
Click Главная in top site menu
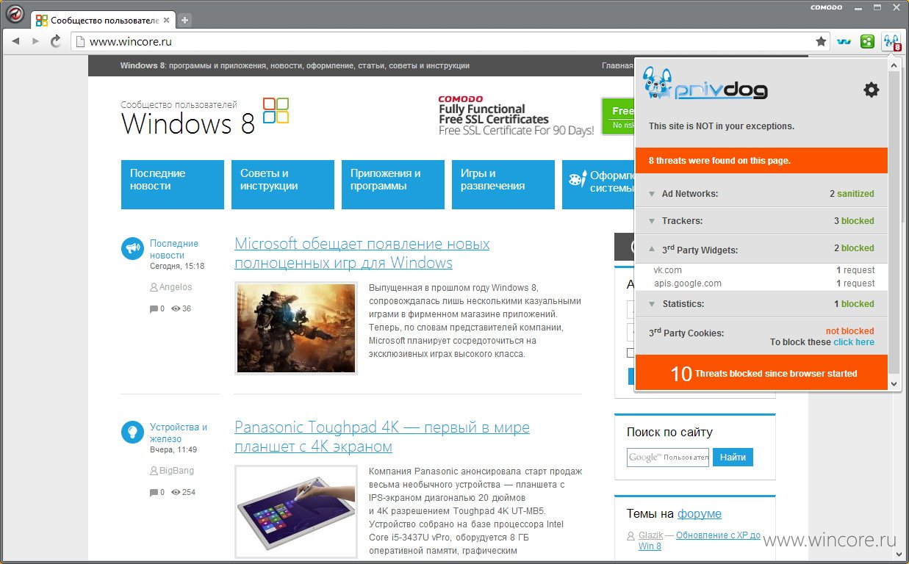pos(617,65)
